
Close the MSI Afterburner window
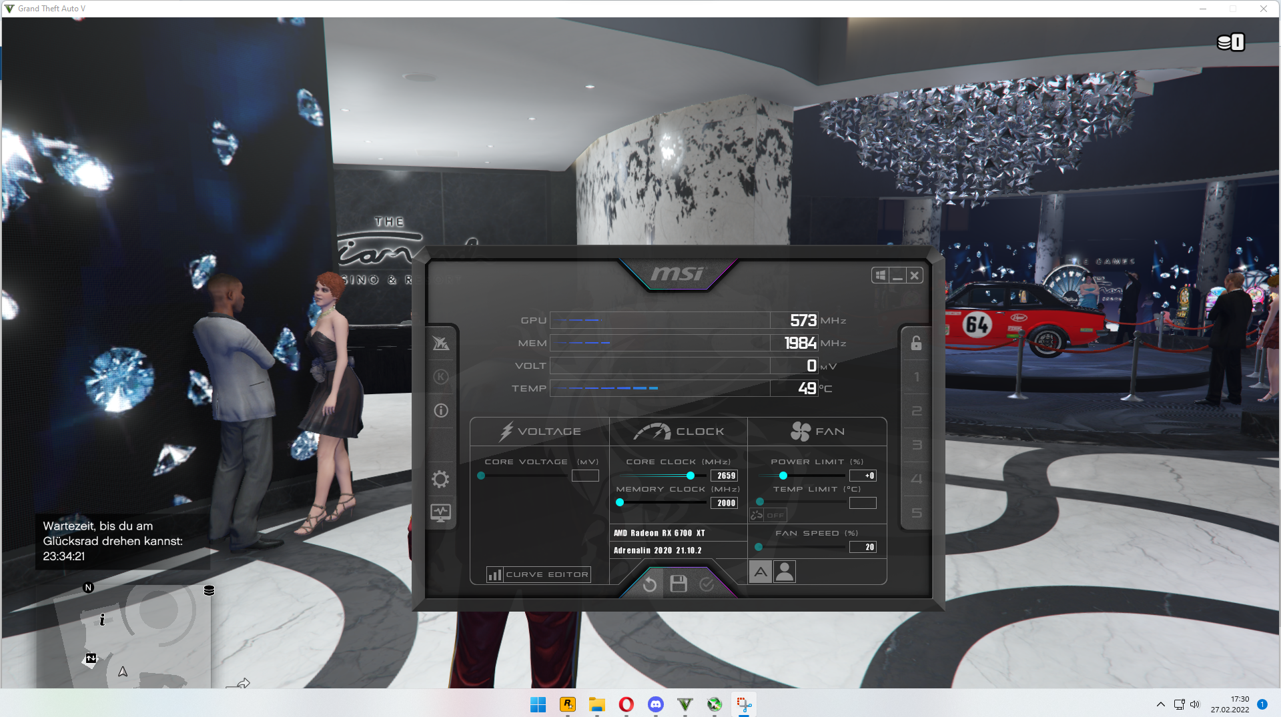(915, 275)
